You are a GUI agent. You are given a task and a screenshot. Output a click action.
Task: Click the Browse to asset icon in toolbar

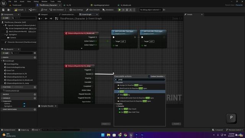click(x=9, y=10)
